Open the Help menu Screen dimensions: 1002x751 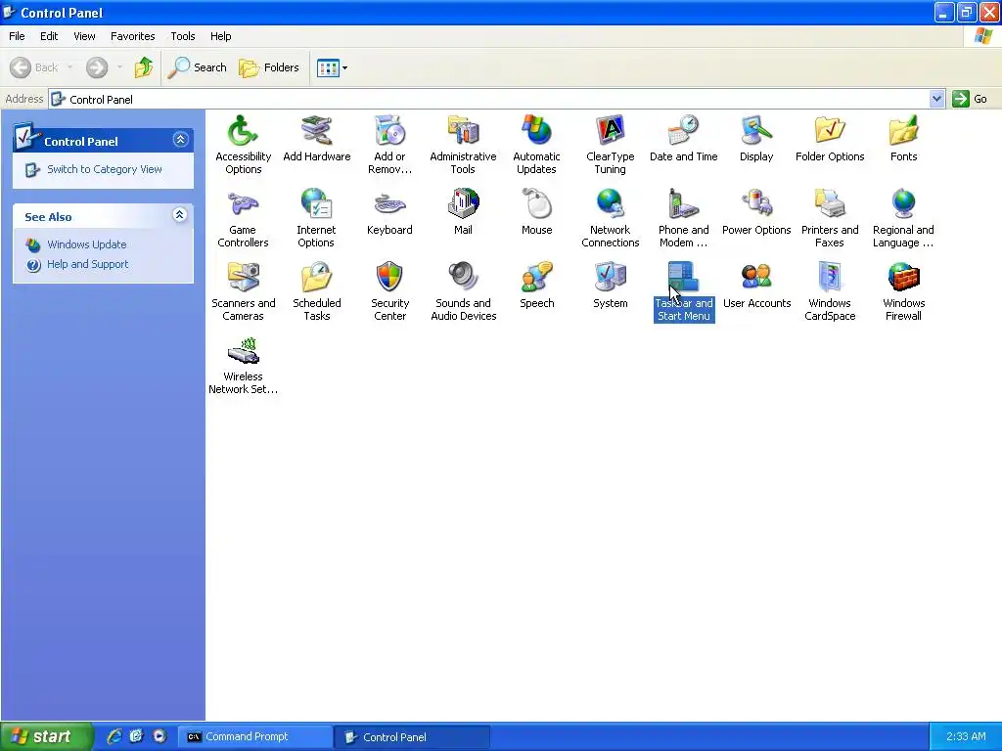(x=220, y=36)
